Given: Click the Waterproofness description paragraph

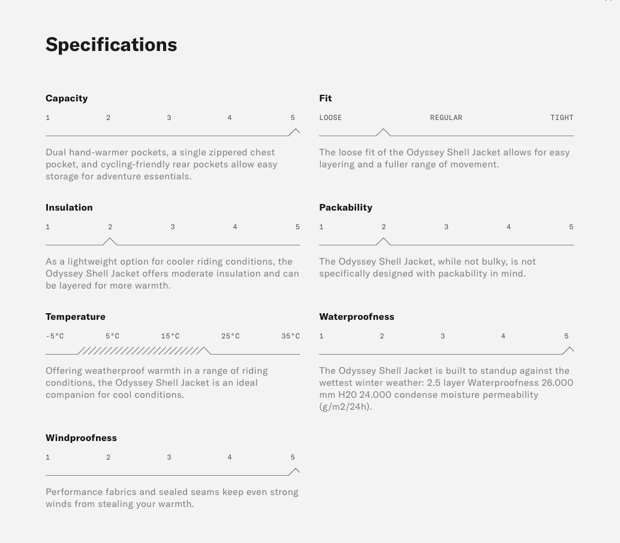Looking at the screenshot, I should 446,388.
